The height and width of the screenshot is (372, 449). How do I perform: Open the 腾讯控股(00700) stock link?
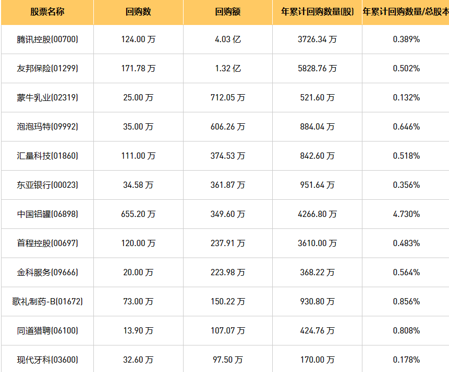tap(47, 39)
